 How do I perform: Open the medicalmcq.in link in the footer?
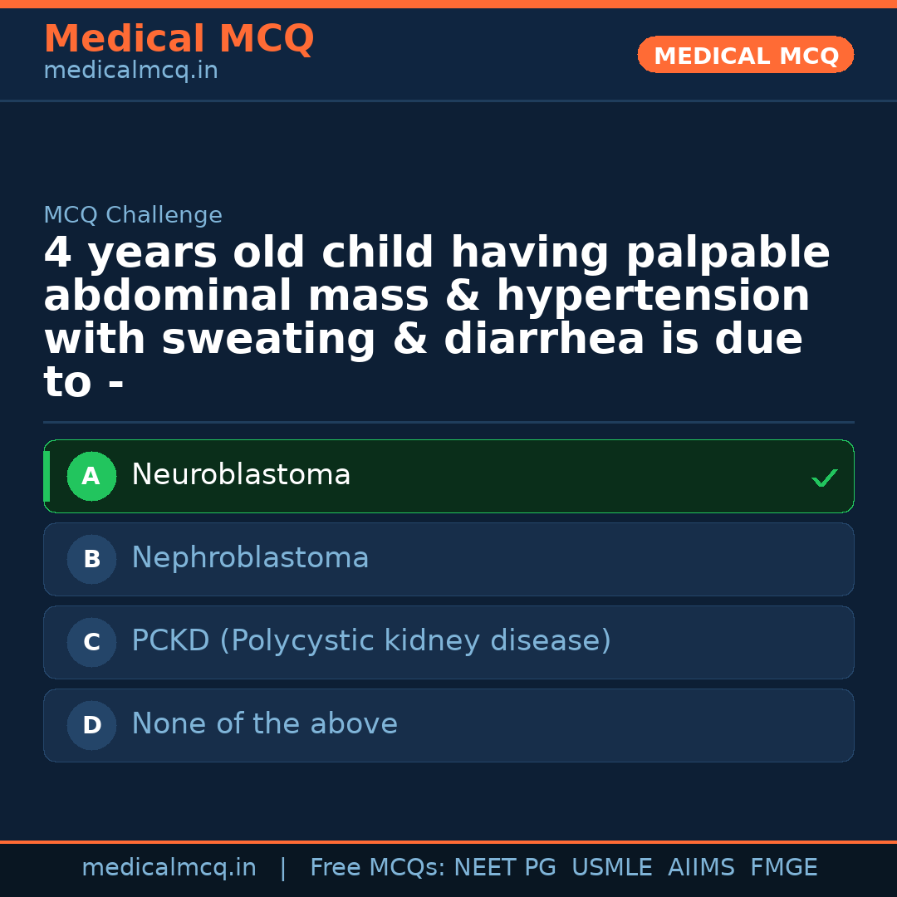coord(169,868)
